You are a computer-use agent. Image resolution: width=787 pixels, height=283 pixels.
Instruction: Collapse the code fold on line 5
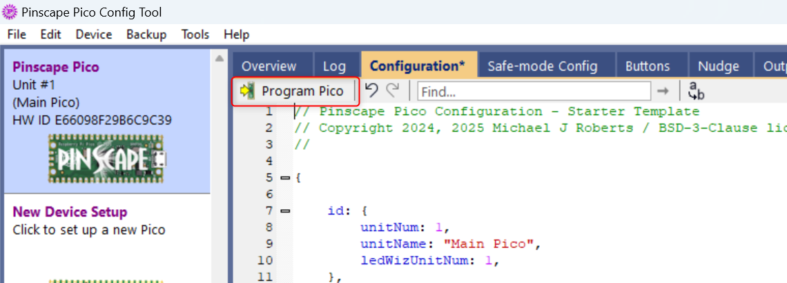coord(286,177)
